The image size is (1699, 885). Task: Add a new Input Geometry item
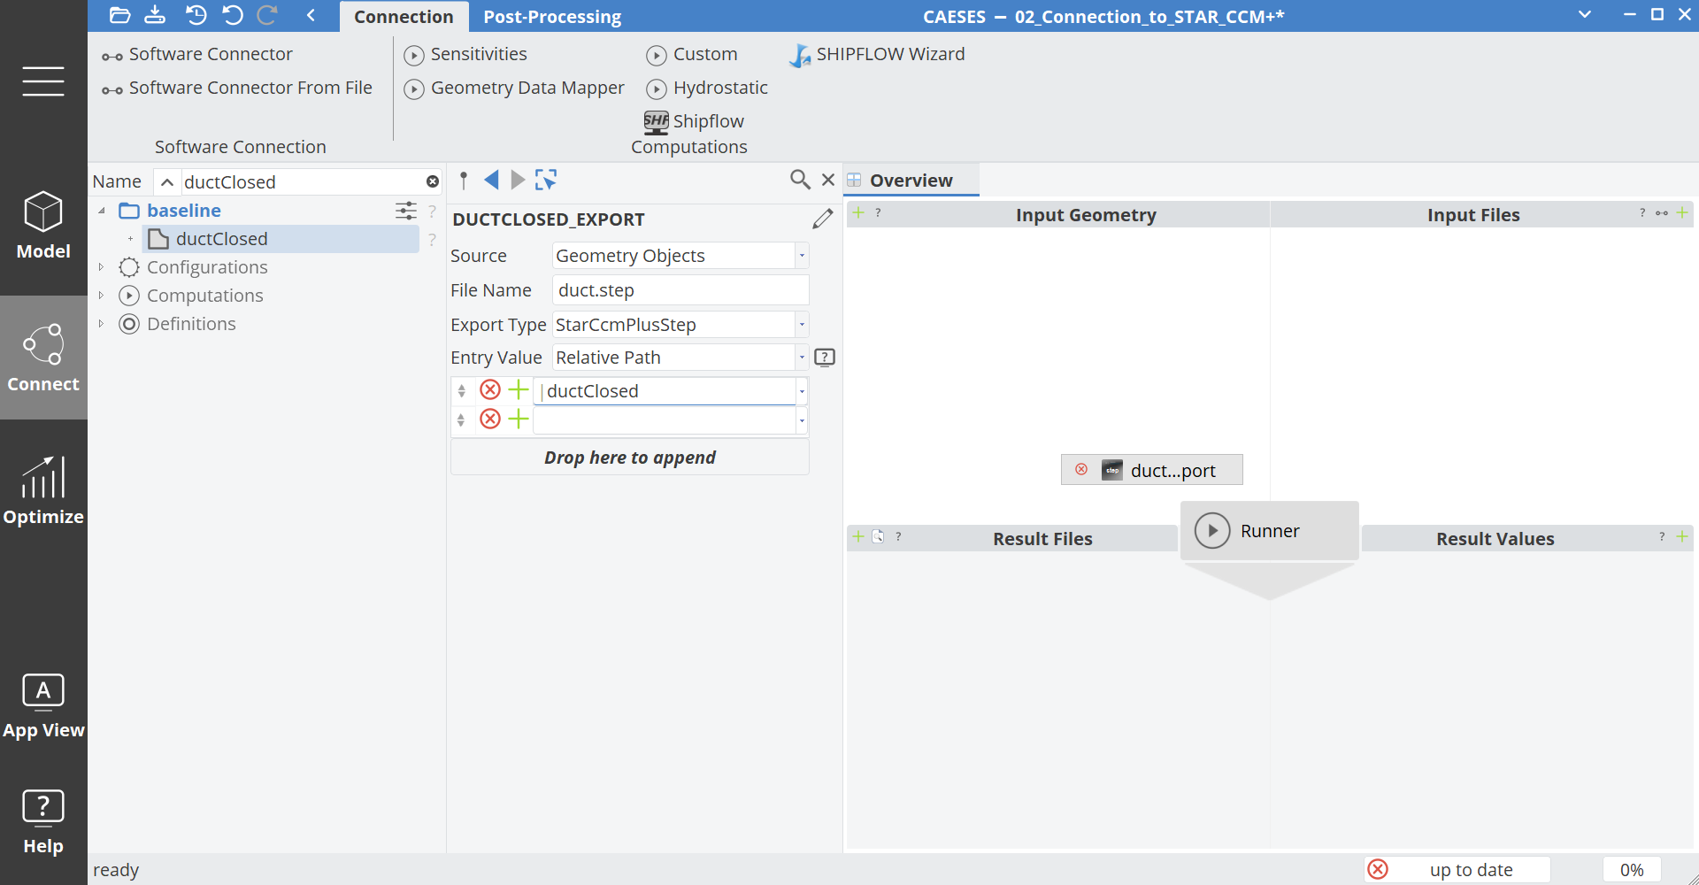857,213
